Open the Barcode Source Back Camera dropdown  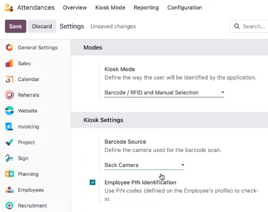click(x=144, y=165)
